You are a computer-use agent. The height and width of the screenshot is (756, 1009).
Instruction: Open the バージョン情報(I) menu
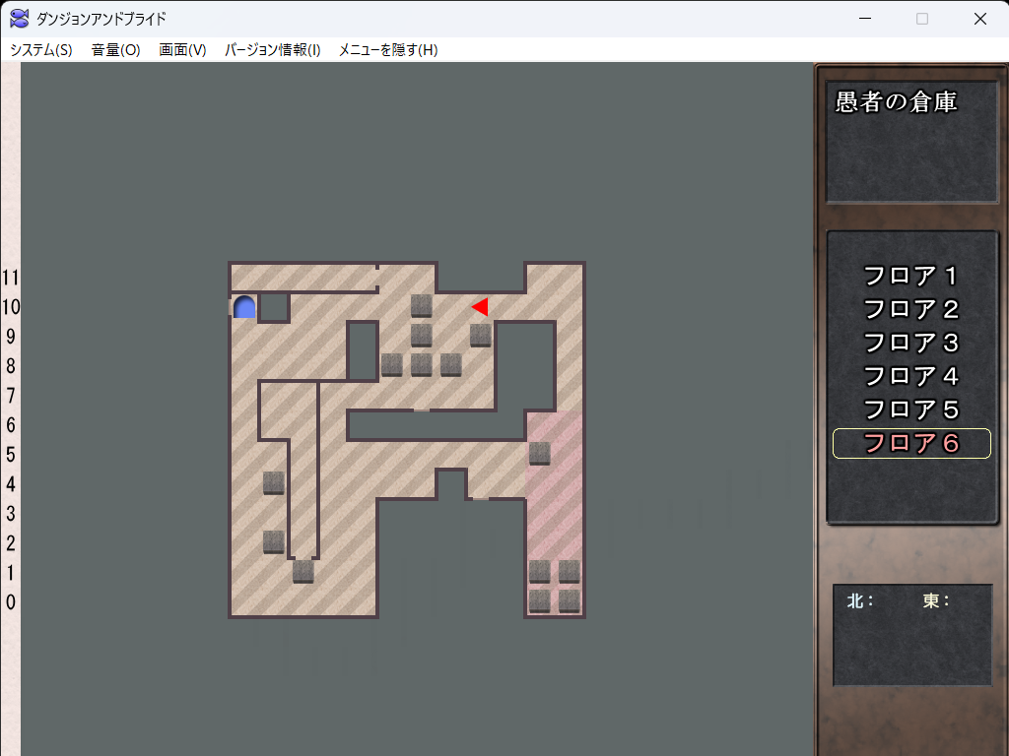pyautogui.click(x=273, y=50)
